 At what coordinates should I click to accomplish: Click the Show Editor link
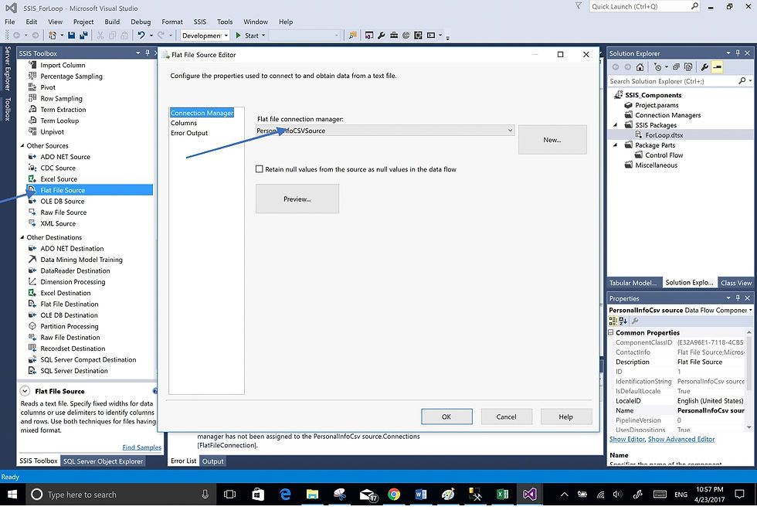627,439
